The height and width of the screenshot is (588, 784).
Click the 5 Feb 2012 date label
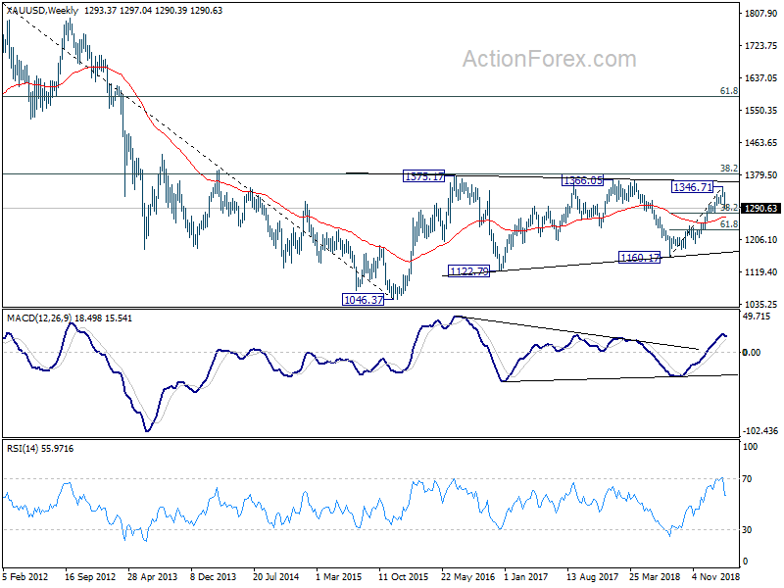(25, 576)
